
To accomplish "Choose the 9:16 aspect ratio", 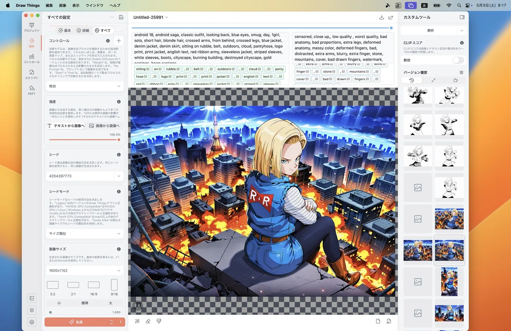I will 114,288.
